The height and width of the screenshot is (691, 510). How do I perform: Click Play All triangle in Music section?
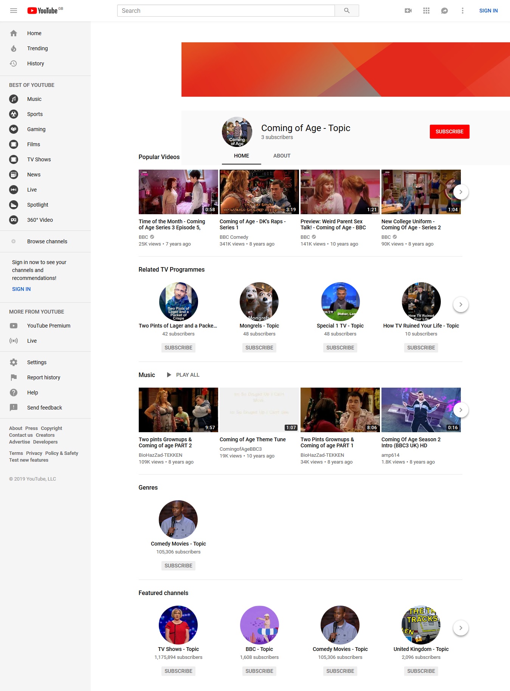[169, 375]
